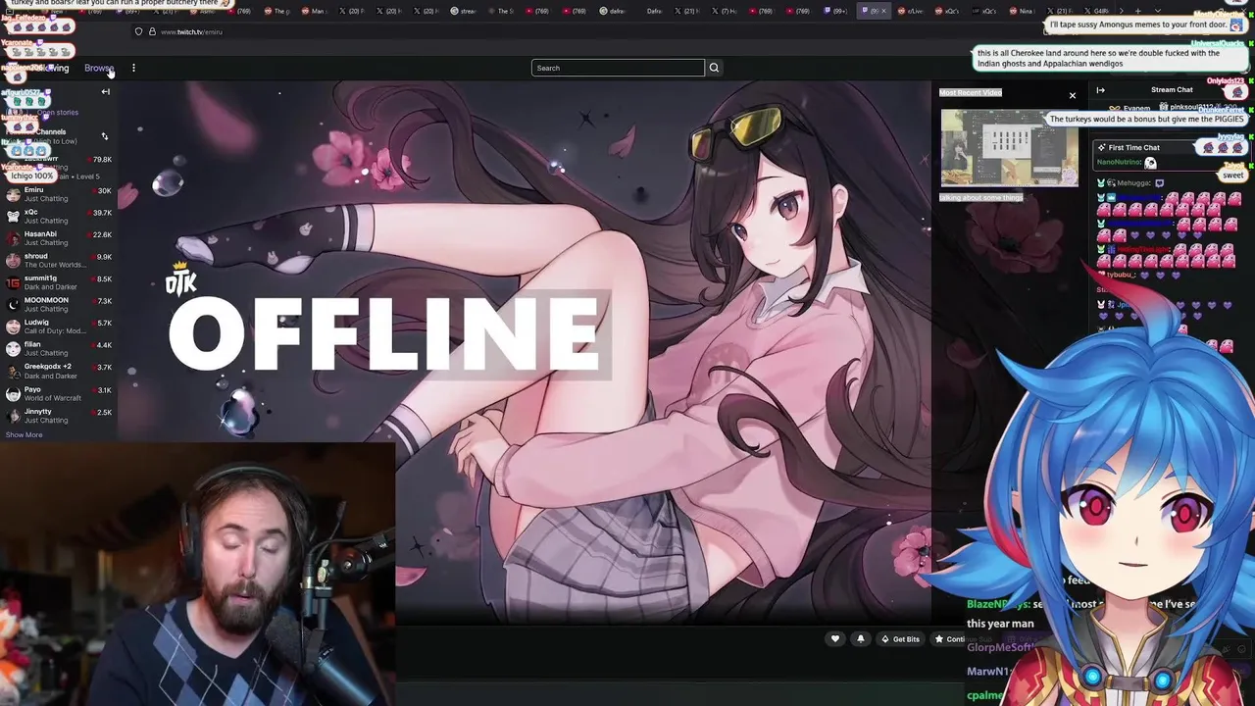Select Ludwig's Call of Duty stream
The width and height of the screenshot is (1255, 706).
(x=59, y=327)
